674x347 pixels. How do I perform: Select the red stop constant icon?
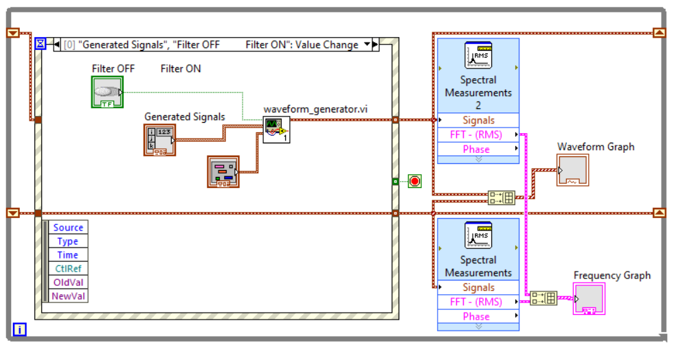[x=414, y=181]
